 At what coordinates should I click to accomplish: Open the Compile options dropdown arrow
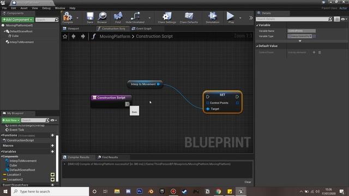[x=77, y=18]
